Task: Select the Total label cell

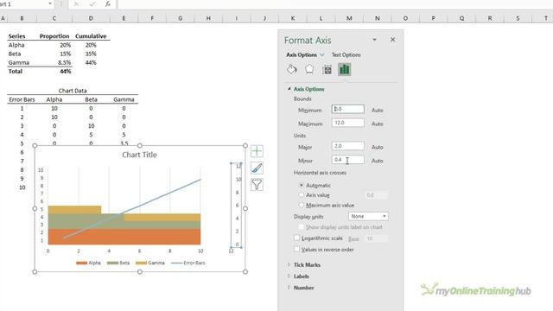Action: [x=21, y=71]
